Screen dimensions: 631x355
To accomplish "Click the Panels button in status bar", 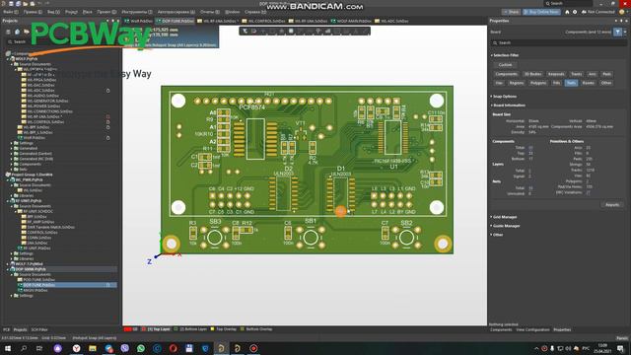I will 621,338.
